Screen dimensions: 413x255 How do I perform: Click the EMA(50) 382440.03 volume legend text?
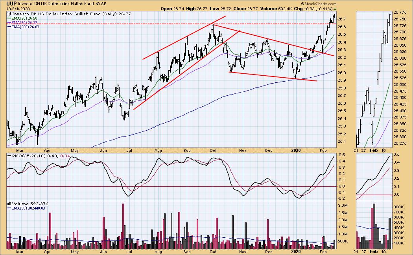(28, 208)
